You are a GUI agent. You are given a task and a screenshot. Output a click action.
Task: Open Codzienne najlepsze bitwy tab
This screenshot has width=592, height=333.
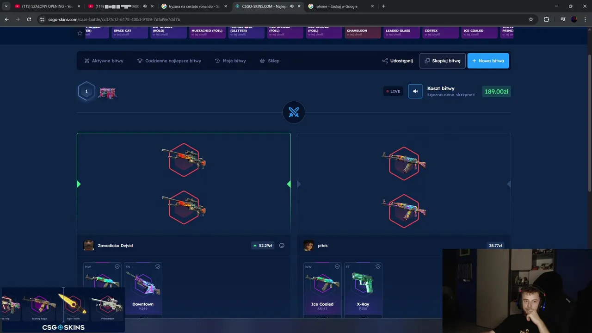169,61
